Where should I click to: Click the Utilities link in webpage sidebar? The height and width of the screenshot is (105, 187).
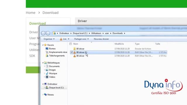(x=34, y=50)
